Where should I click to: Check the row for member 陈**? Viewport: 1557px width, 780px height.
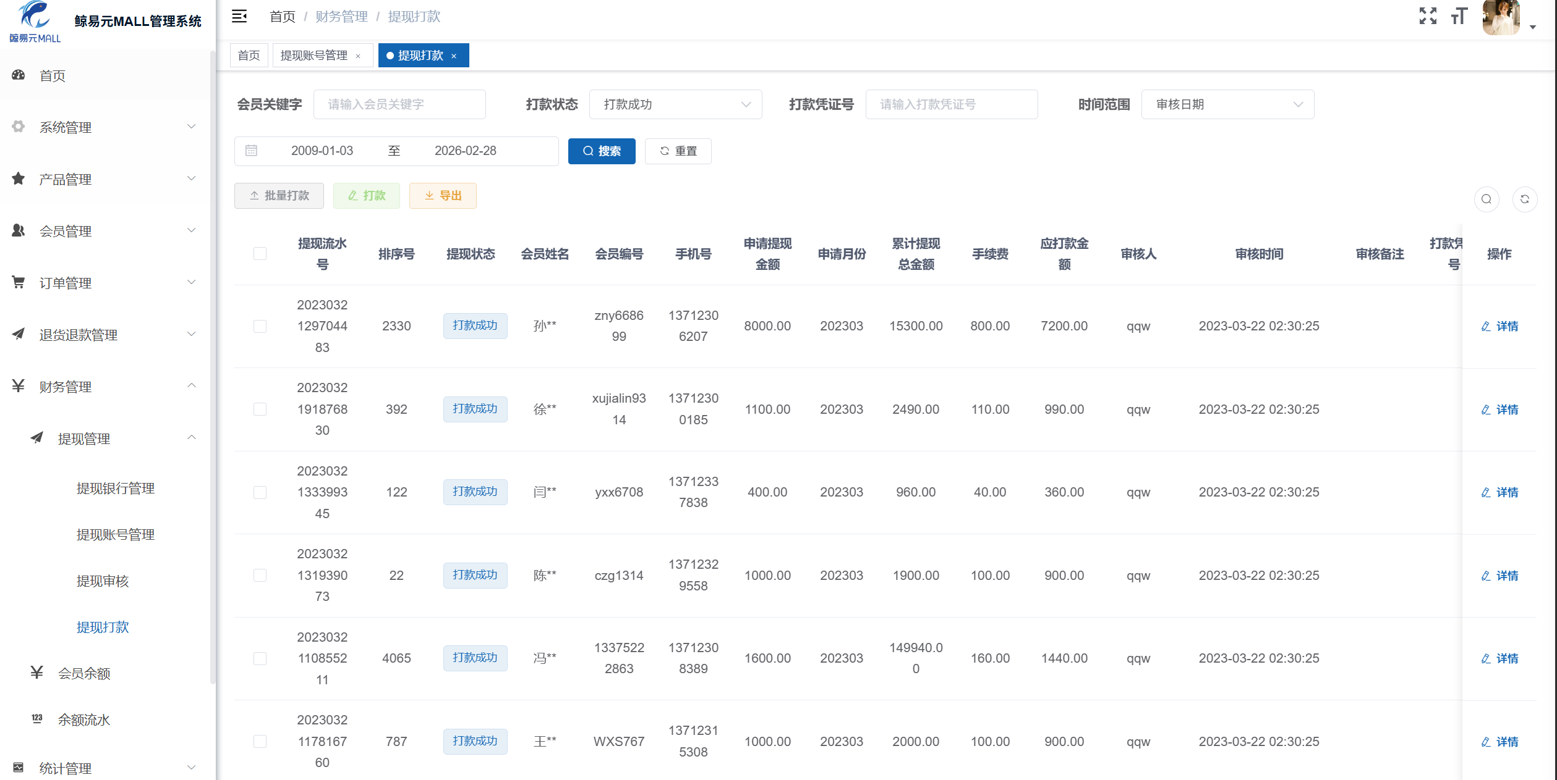click(x=260, y=576)
